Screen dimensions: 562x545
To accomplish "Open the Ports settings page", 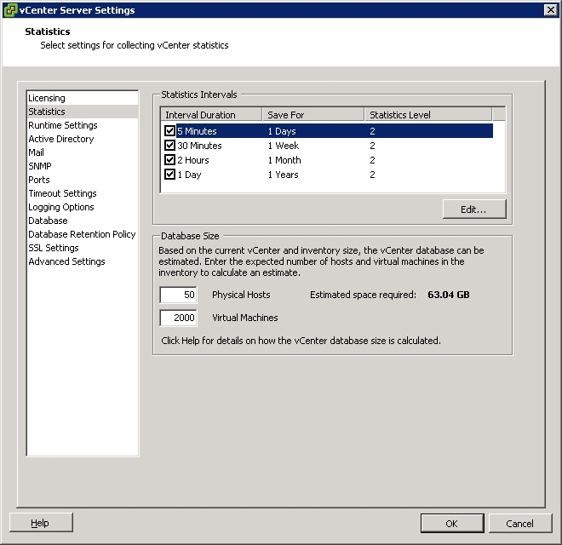I will coord(83,180).
